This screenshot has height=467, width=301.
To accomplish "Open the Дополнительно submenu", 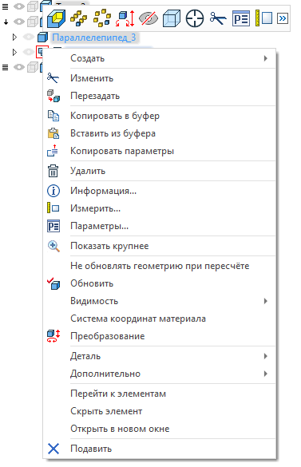I will [160, 374].
